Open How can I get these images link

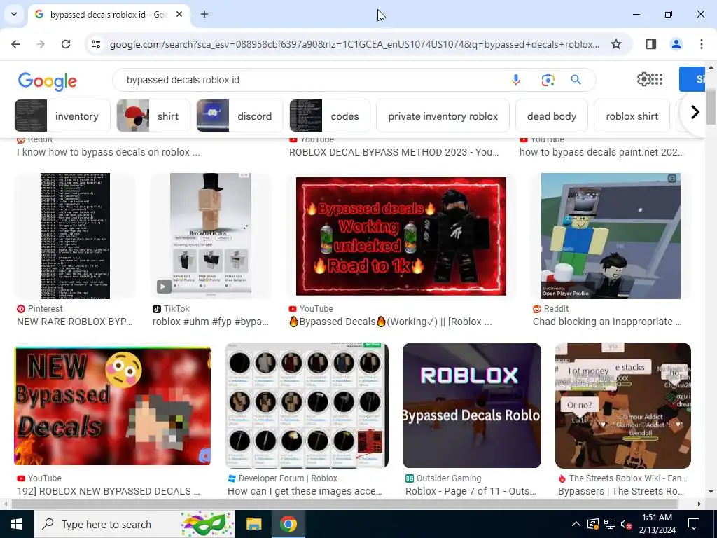pyautogui.click(x=305, y=491)
